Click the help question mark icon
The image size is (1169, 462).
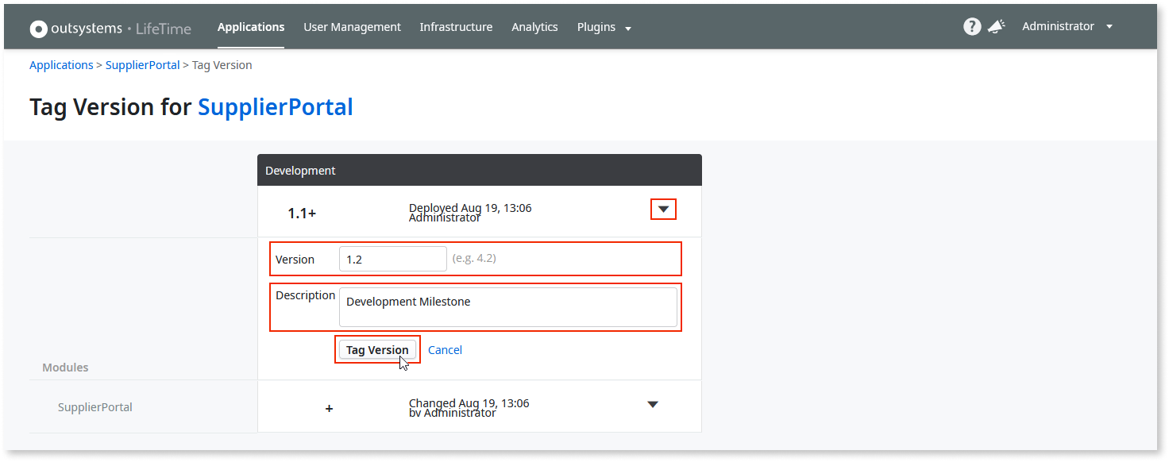(972, 26)
